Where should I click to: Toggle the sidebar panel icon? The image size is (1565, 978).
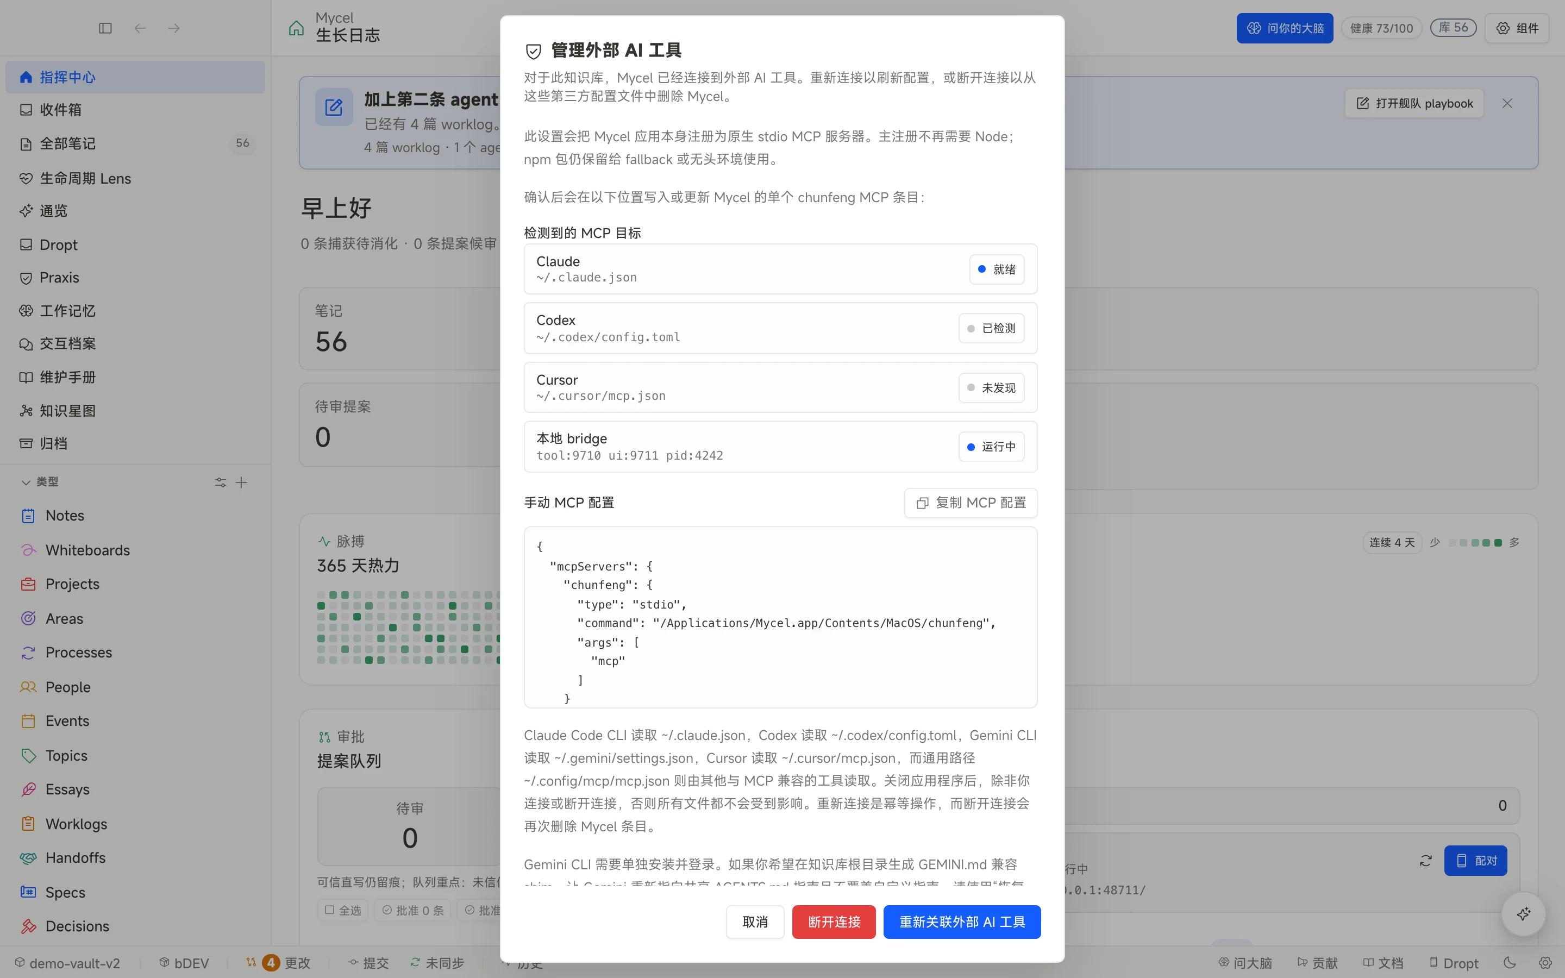105,28
